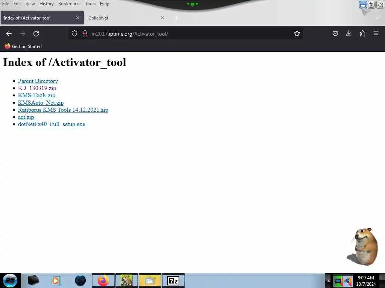Close the CollabNet tab
The width and height of the screenshot is (385, 288).
[162, 18]
